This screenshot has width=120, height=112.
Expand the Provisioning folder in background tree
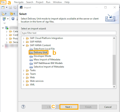point(7,39)
